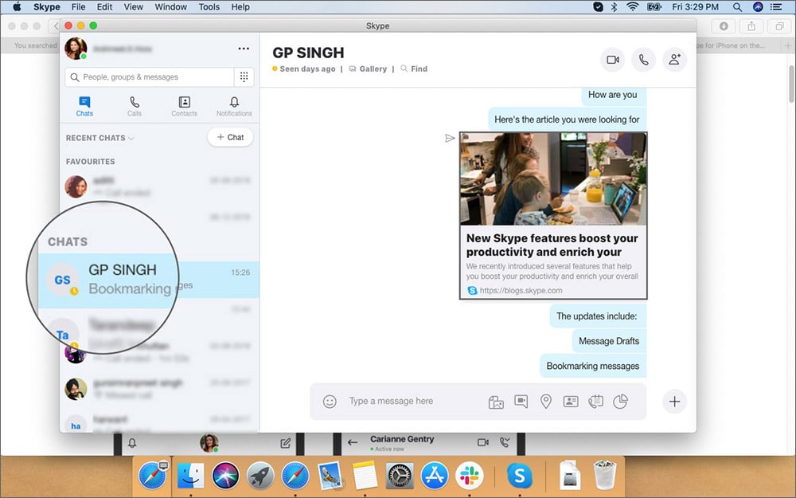Screen dimensions: 796x498
Task: Create a poll in the conversation
Action: (x=621, y=402)
